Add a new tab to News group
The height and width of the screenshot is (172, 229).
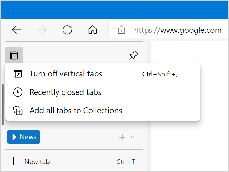click(x=122, y=137)
